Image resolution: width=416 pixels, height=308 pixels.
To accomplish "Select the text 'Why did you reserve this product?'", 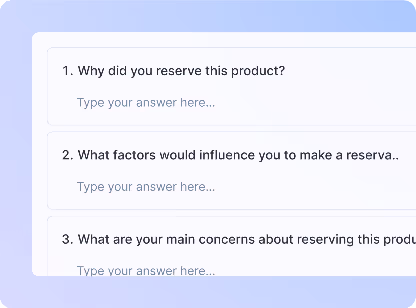I will (x=181, y=71).
